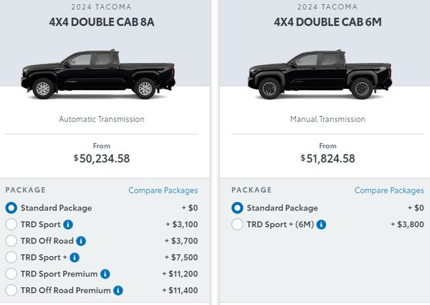Screen dimensions: 430x305
Task: Open TRD Sport + (6M) info icon
Action: point(321,225)
